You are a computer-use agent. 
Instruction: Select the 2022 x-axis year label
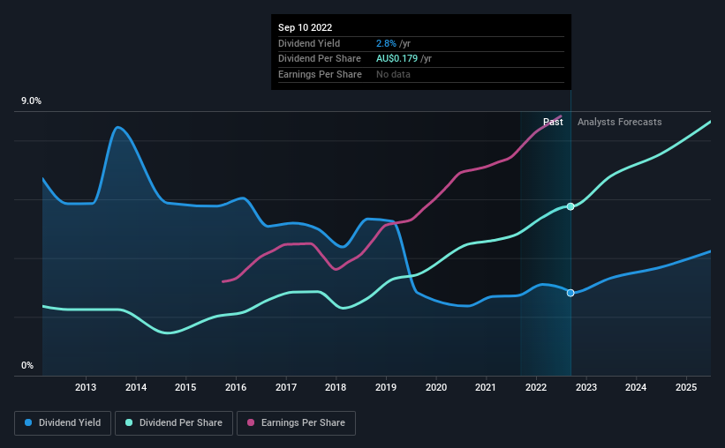coord(536,387)
